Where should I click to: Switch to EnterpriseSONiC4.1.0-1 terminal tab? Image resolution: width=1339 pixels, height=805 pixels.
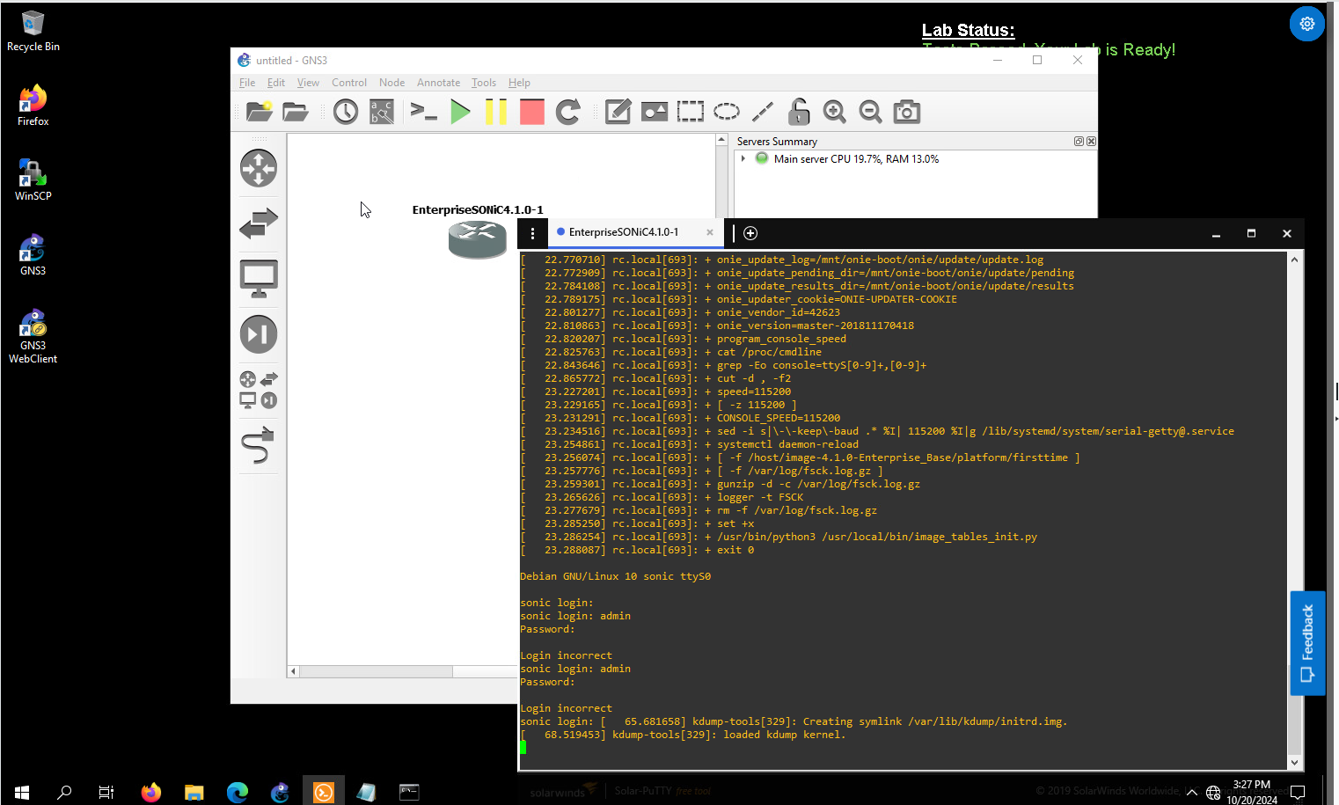pos(624,232)
